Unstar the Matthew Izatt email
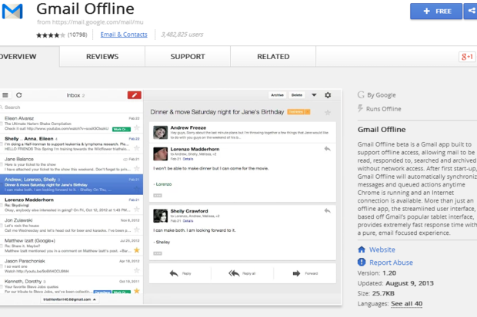This screenshot has width=477, height=317. click(137, 250)
